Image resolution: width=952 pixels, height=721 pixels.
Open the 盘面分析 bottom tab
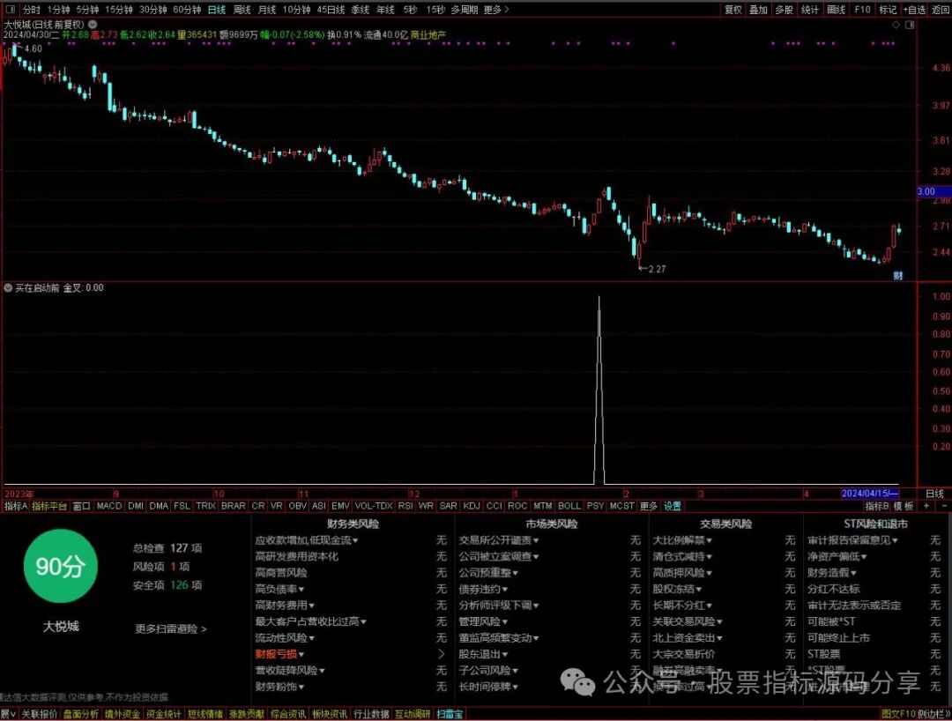click(81, 714)
